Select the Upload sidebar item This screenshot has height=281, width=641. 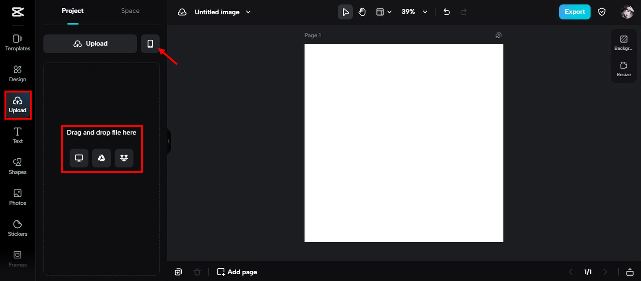18,105
